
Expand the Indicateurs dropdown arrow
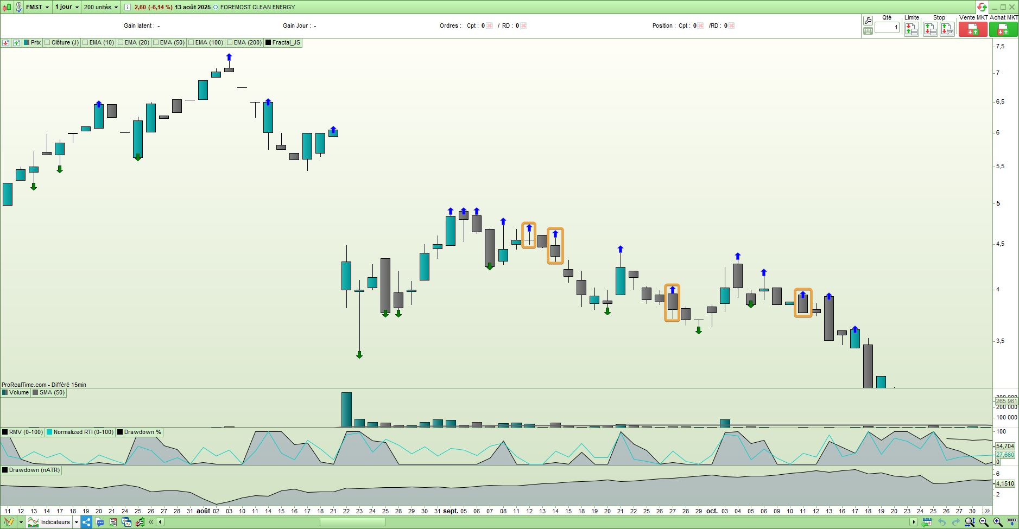click(x=77, y=522)
